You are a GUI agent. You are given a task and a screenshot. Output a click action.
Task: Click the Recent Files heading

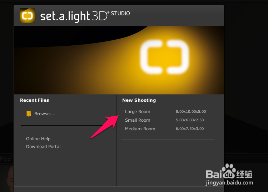pyautogui.click(x=35, y=100)
